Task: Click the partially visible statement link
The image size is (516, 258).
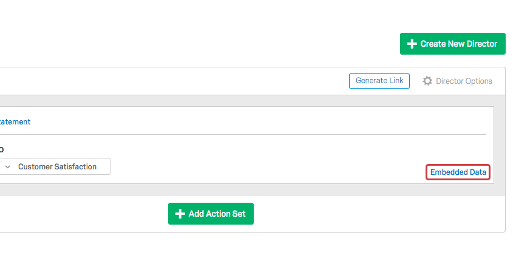Action: click(x=15, y=121)
